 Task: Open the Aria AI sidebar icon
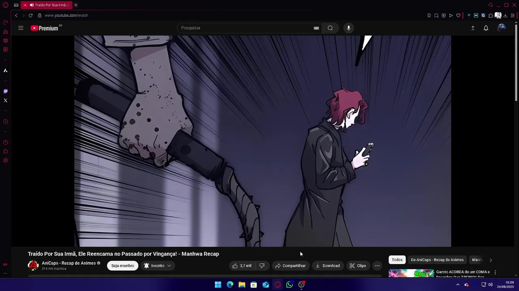click(5, 70)
